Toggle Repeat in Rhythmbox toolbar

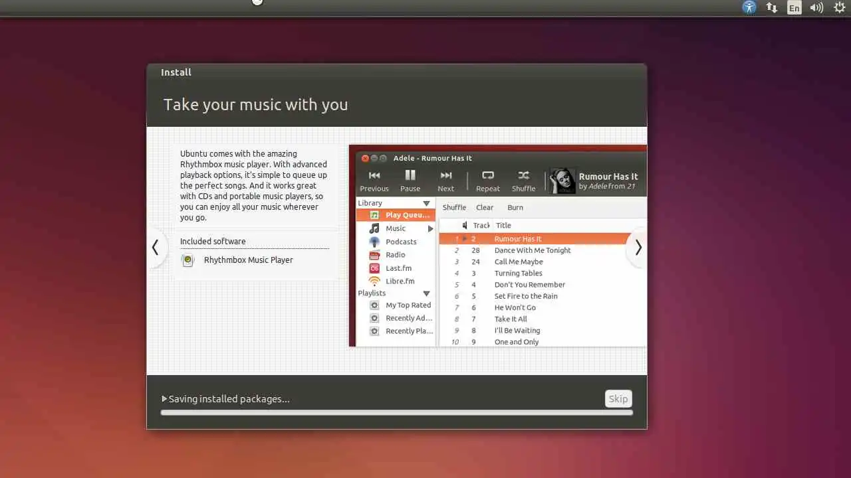click(x=488, y=181)
